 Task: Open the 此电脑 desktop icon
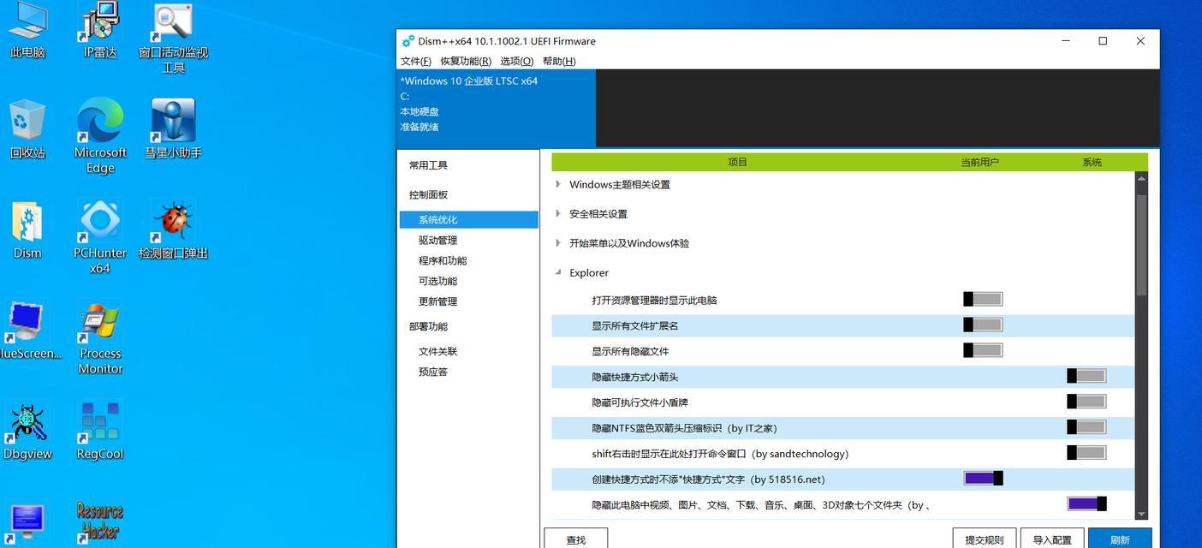coord(27,31)
